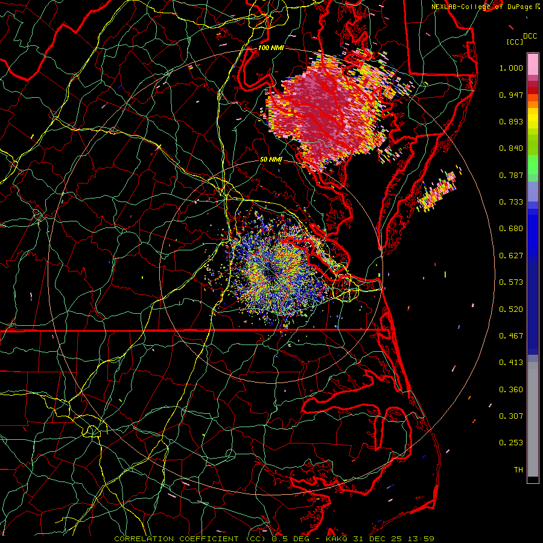This screenshot has width=543, height=543.
Task: Click the TH threshold label
Action: (x=518, y=470)
